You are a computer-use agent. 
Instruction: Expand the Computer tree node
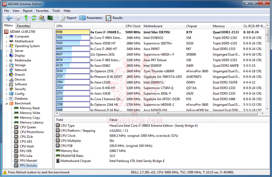point(6,37)
